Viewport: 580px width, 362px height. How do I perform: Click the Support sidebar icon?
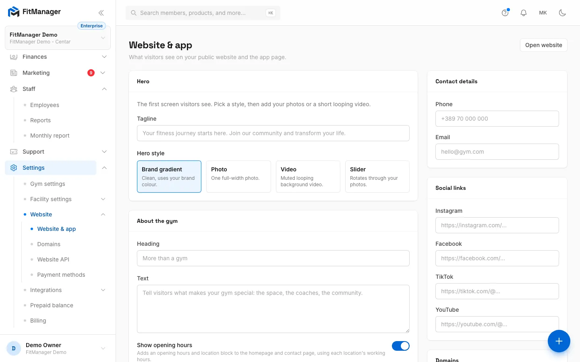[14, 152]
